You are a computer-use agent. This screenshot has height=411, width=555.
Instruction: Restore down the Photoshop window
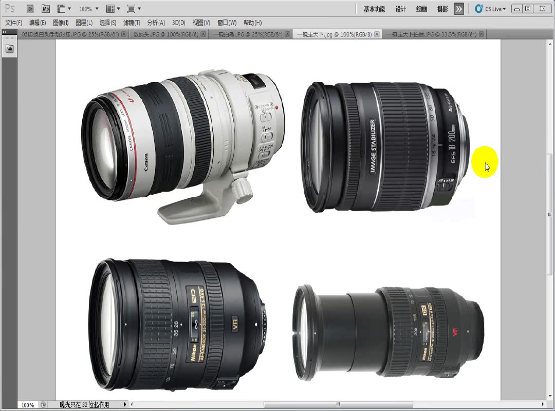coord(528,9)
